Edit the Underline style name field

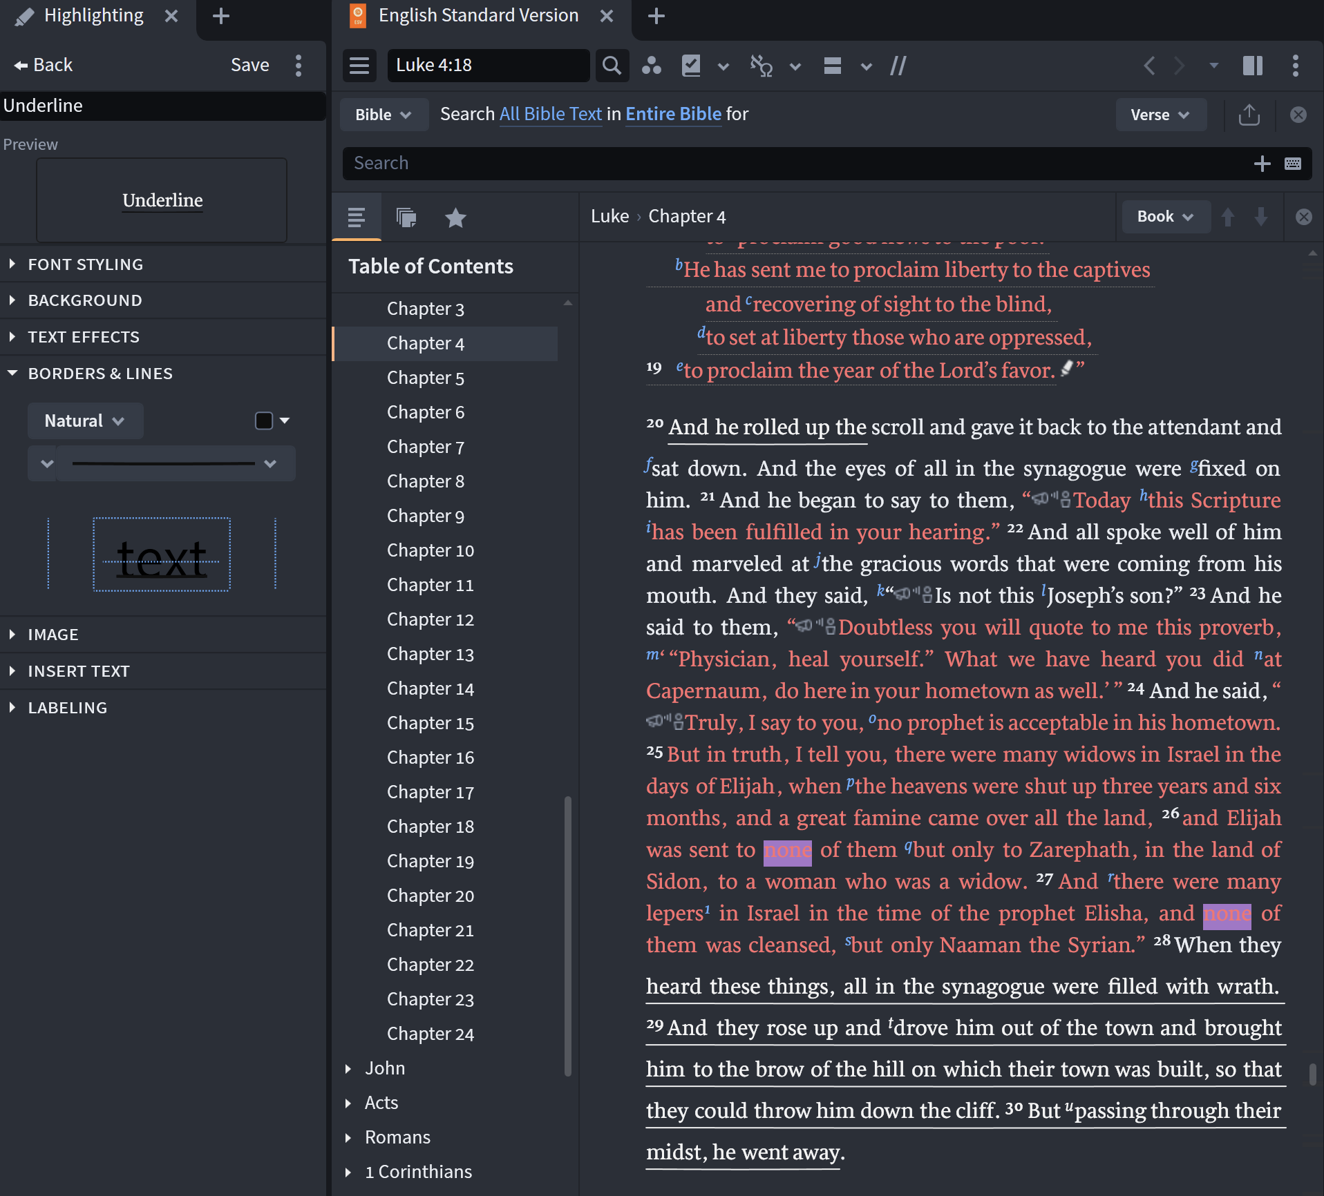click(162, 106)
